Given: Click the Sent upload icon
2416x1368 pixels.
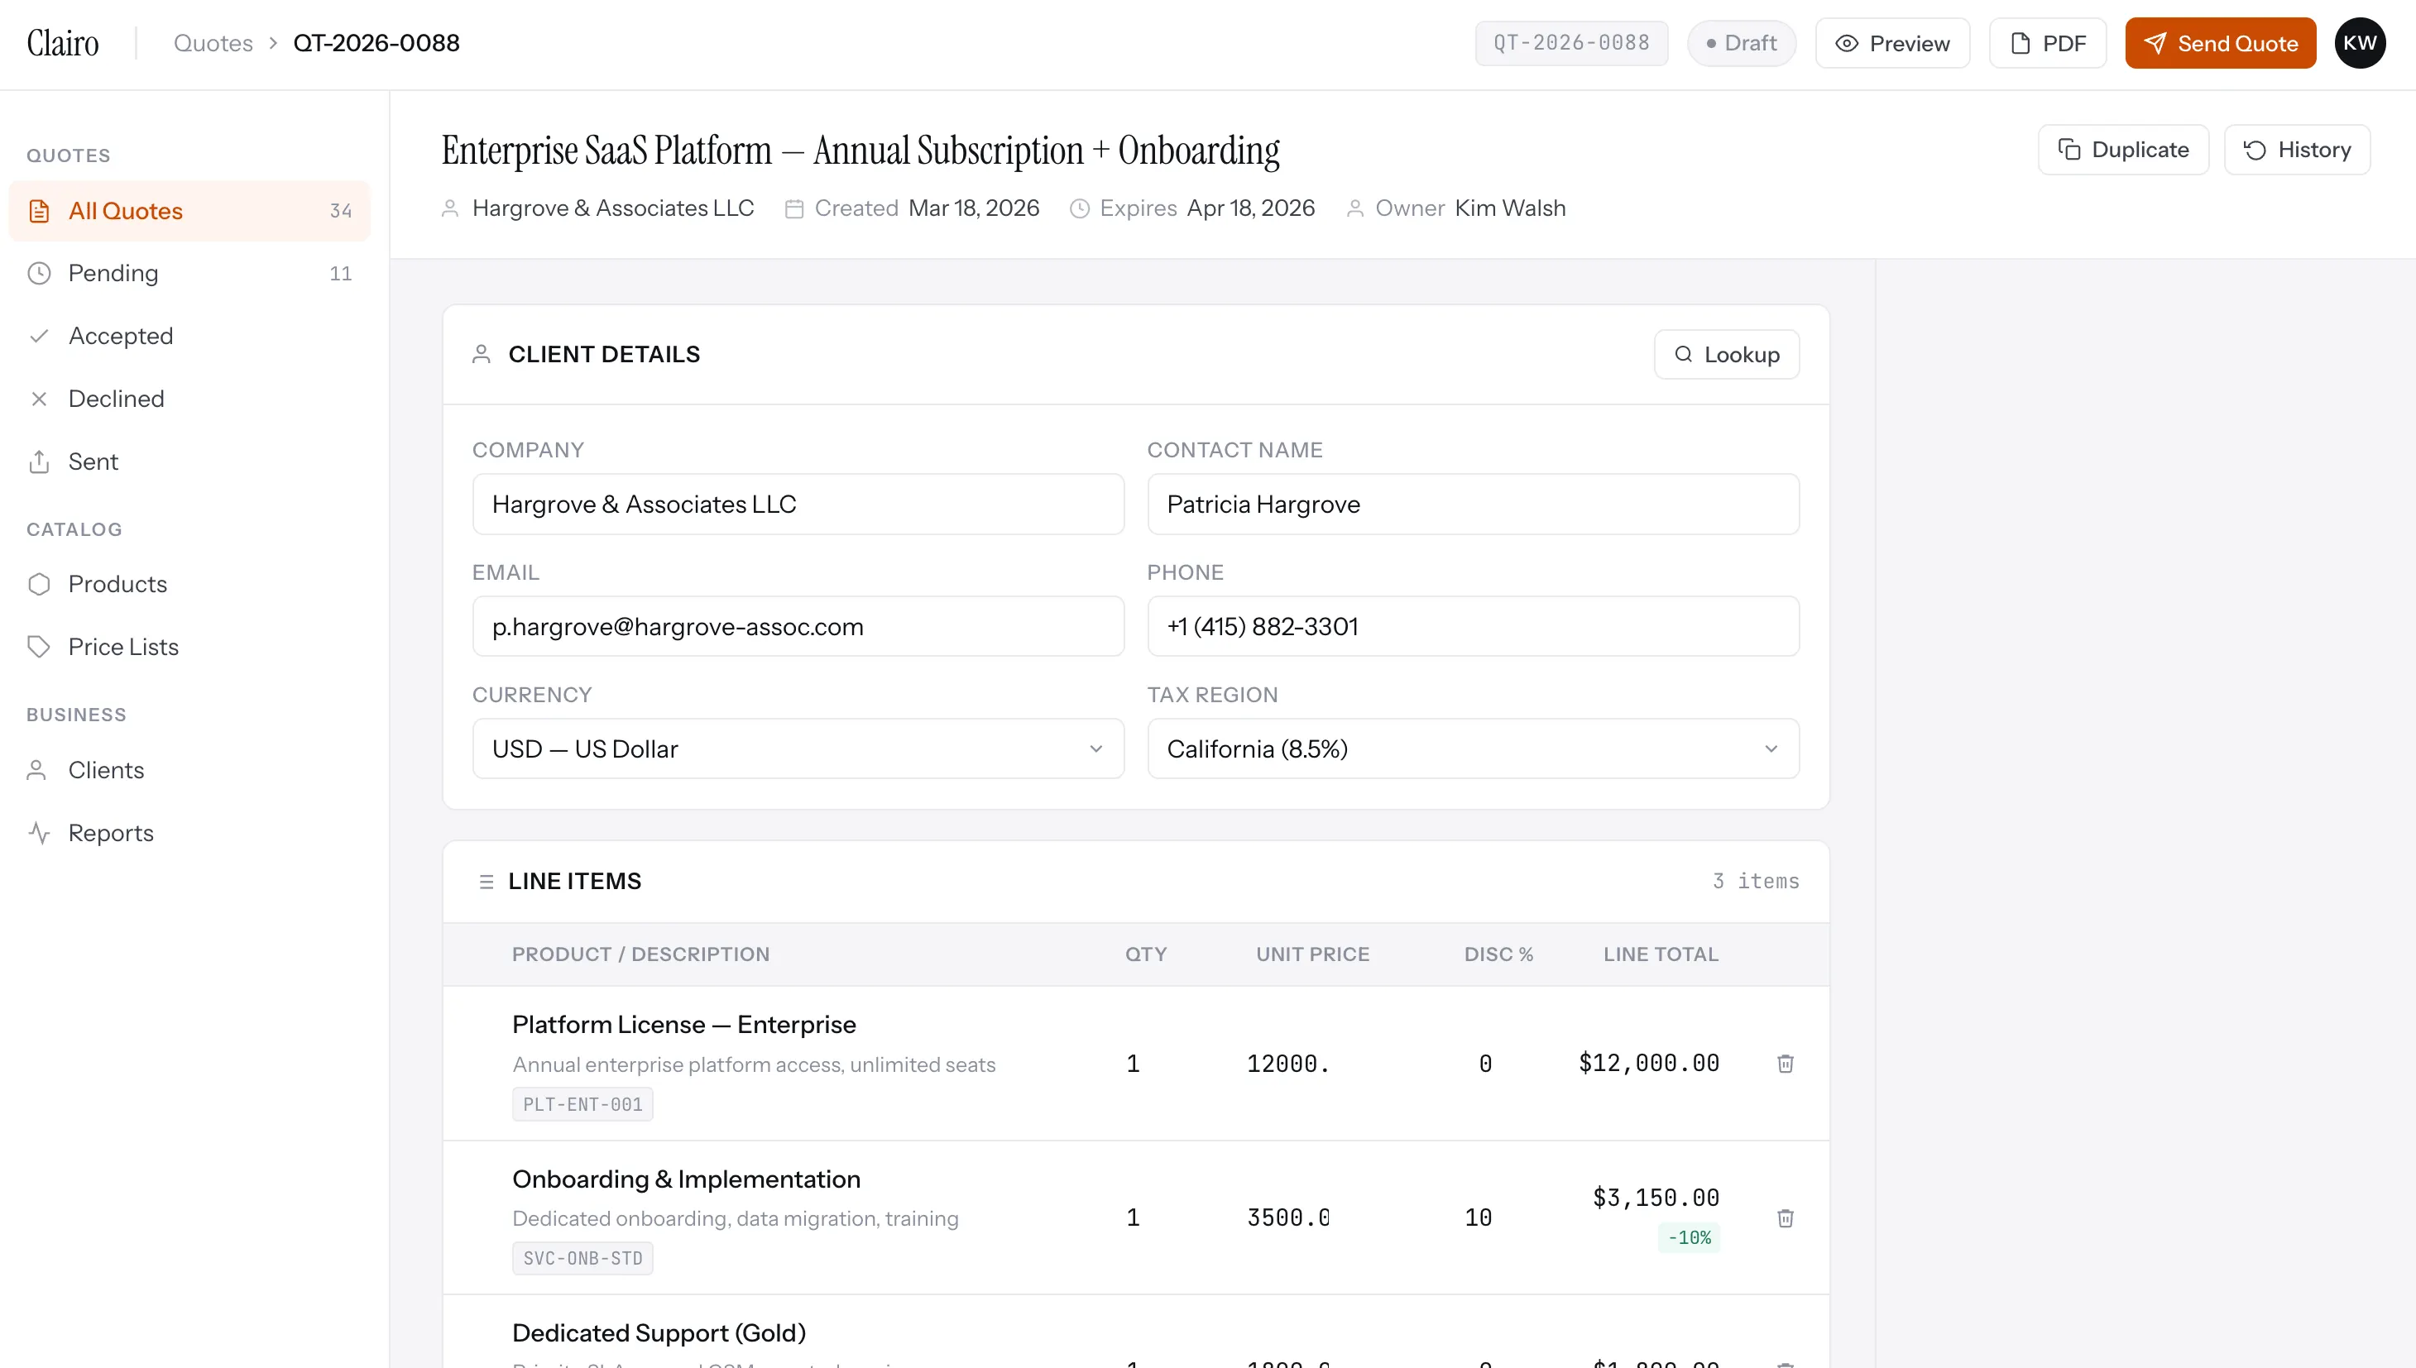Looking at the screenshot, I should tap(39, 462).
